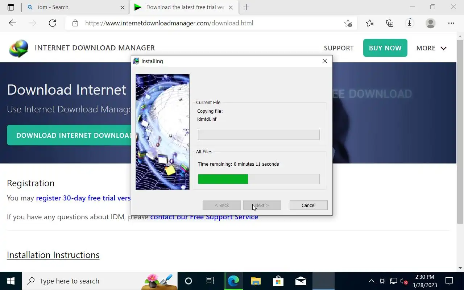Follow the Installation Instructions link
The width and height of the screenshot is (464, 290).
tap(53, 255)
